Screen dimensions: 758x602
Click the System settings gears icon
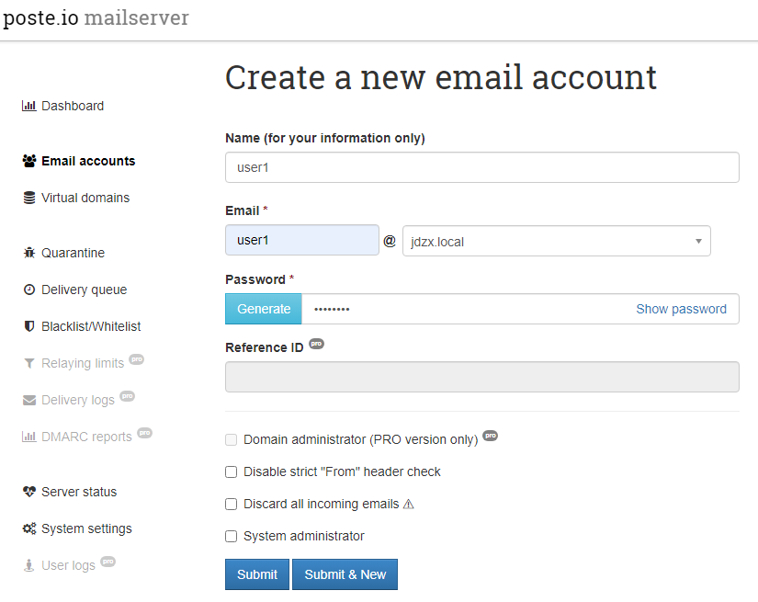point(29,528)
